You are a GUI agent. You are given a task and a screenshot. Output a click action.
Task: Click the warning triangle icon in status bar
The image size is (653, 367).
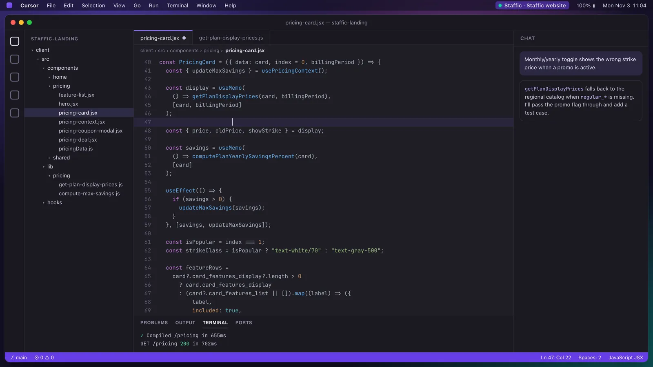47,358
